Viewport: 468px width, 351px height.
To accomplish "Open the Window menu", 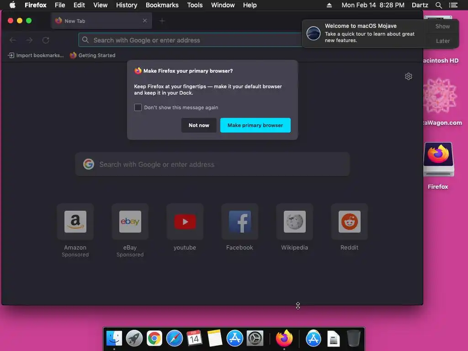I will point(223,5).
